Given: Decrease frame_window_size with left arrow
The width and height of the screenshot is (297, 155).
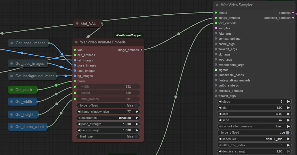Looking at the screenshot, I should 79,112.
